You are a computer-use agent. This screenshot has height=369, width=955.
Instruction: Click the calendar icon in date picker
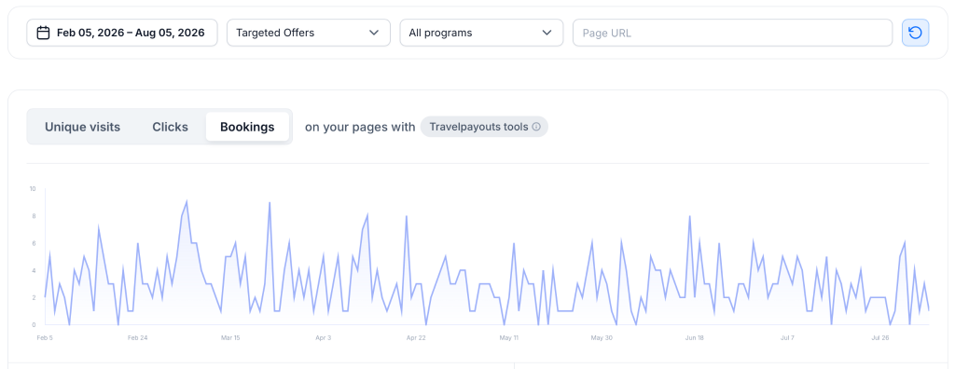(x=43, y=33)
